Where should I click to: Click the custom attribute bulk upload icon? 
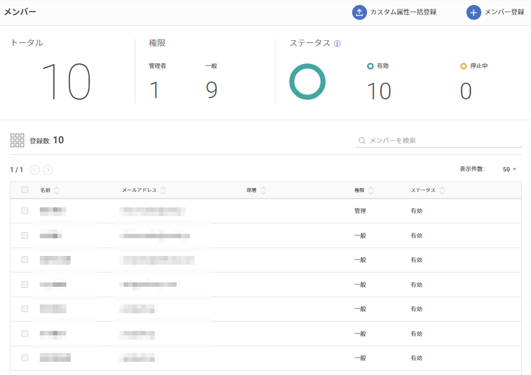[359, 13]
